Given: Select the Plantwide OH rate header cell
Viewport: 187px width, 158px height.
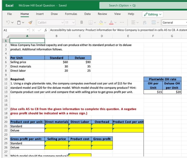Looking at the screenshot, I should tap(162, 79).
